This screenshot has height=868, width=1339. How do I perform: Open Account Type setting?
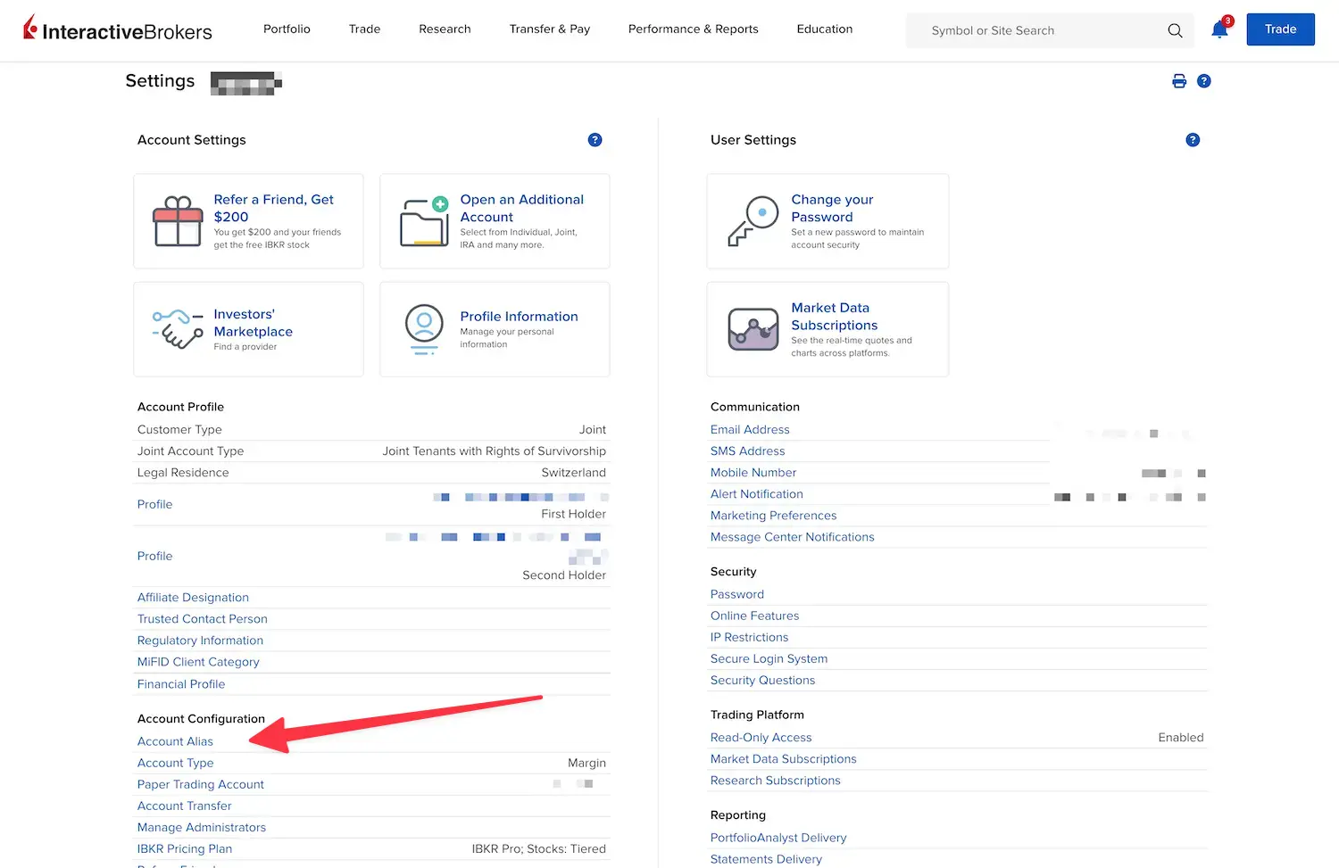(175, 763)
